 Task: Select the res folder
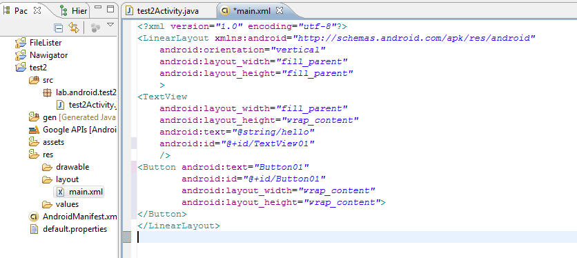pos(48,155)
